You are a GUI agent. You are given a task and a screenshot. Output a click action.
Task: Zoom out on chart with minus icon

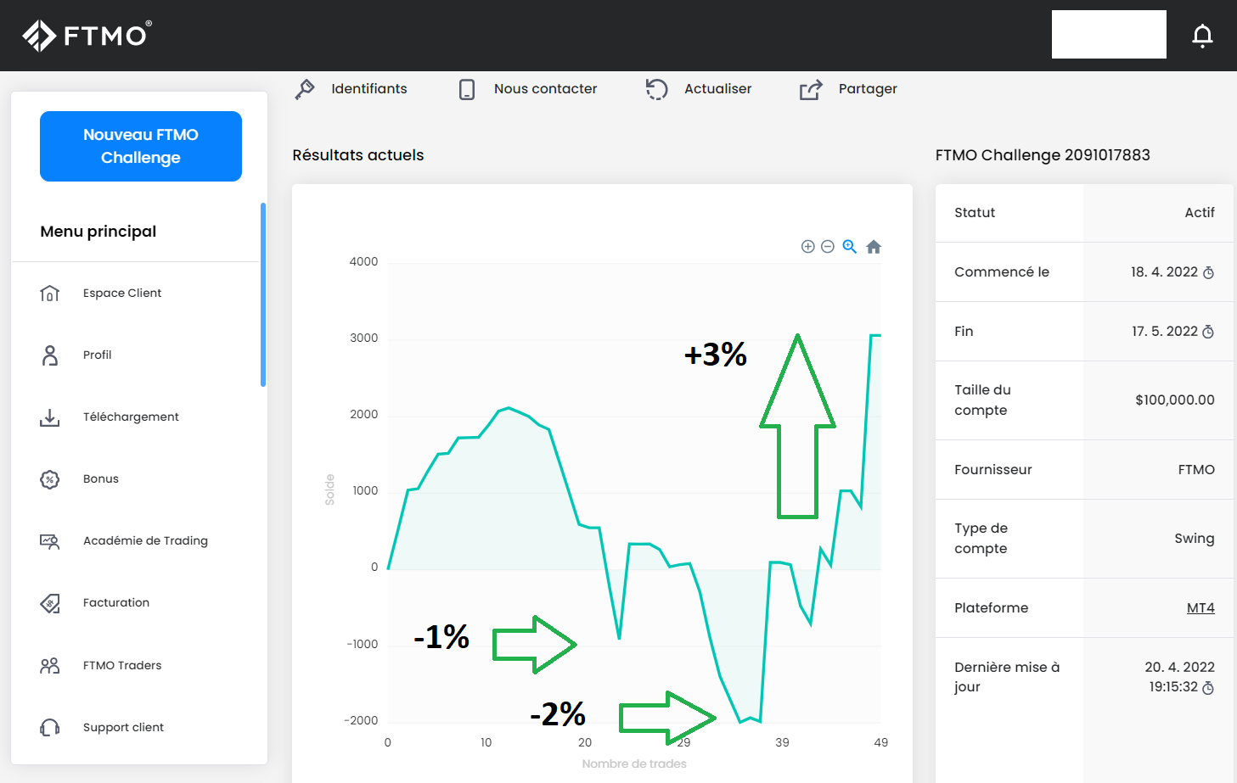828,247
